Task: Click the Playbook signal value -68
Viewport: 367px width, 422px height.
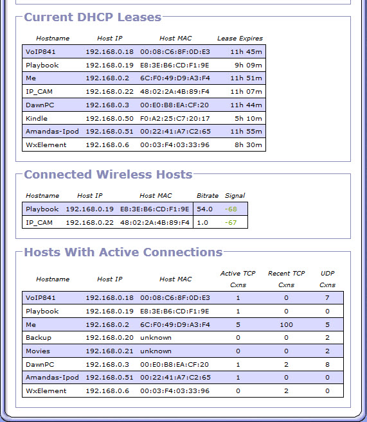Action: click(x=231, y=209)
